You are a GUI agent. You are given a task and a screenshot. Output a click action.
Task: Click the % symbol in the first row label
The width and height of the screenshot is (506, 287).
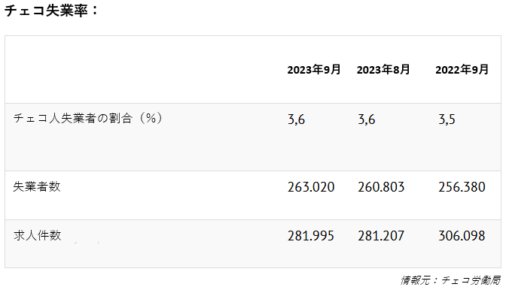coord(151,118)
